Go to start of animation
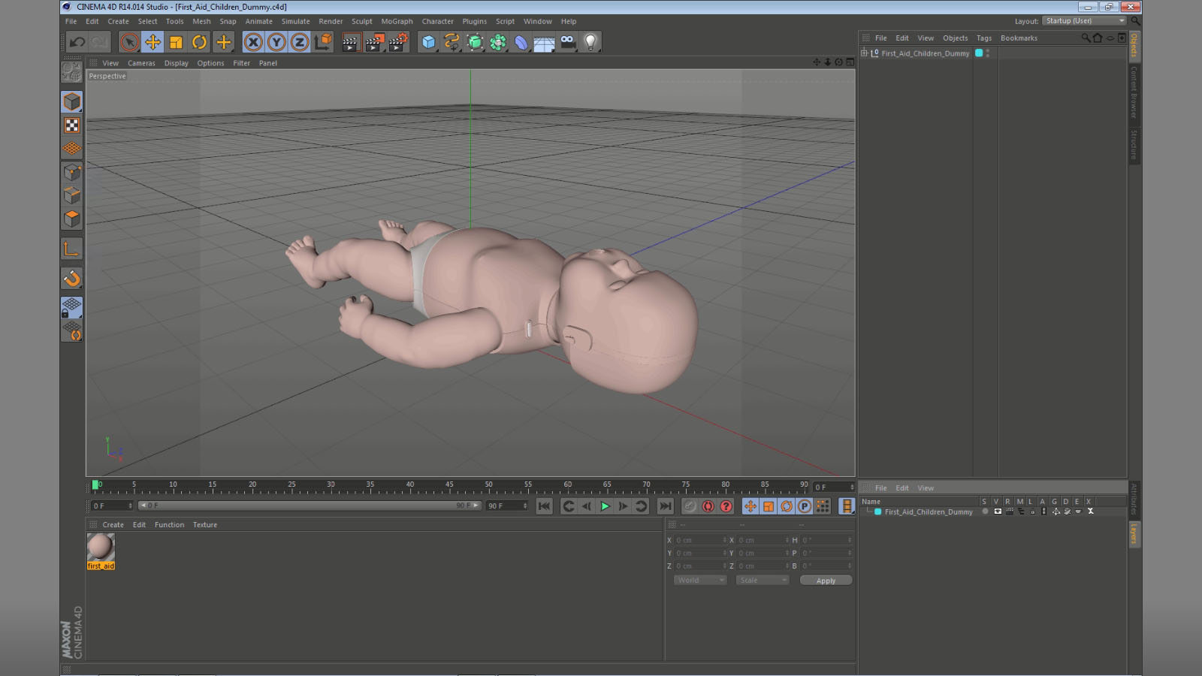 pyautogui.click(x=545, y=506)
